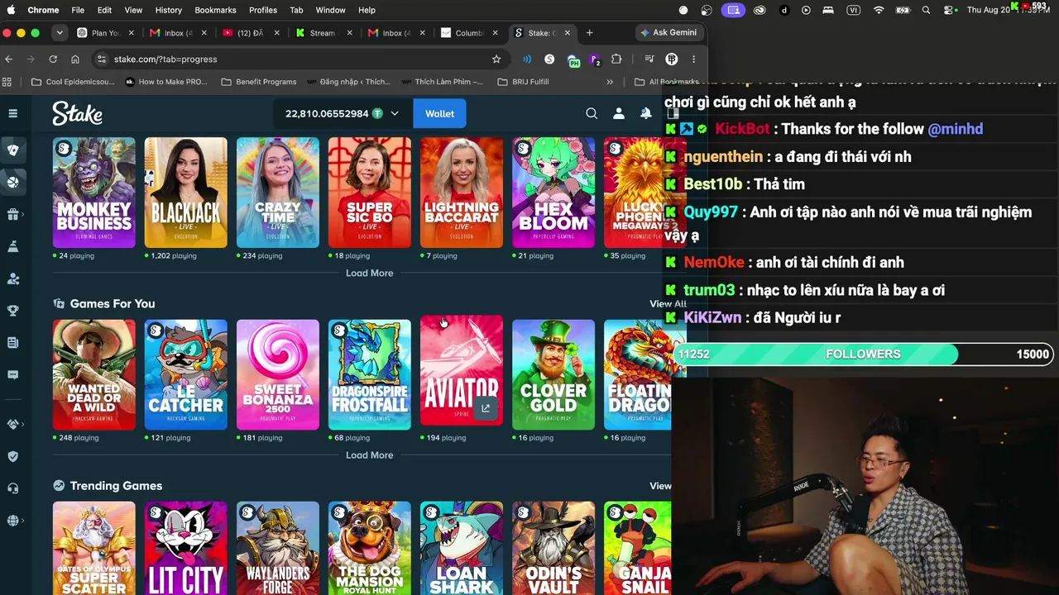Open the Cool Epidemicsou... bookmark folder
1059x595 pixels.
[73, 82]
